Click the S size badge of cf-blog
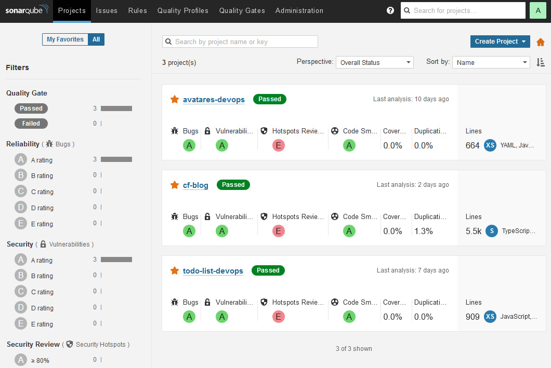The height and width of the screenshot is (368, 551). coord(492,231)
